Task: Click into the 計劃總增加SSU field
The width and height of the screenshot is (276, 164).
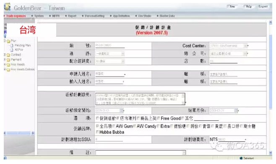Action: [x=109, y=139]
